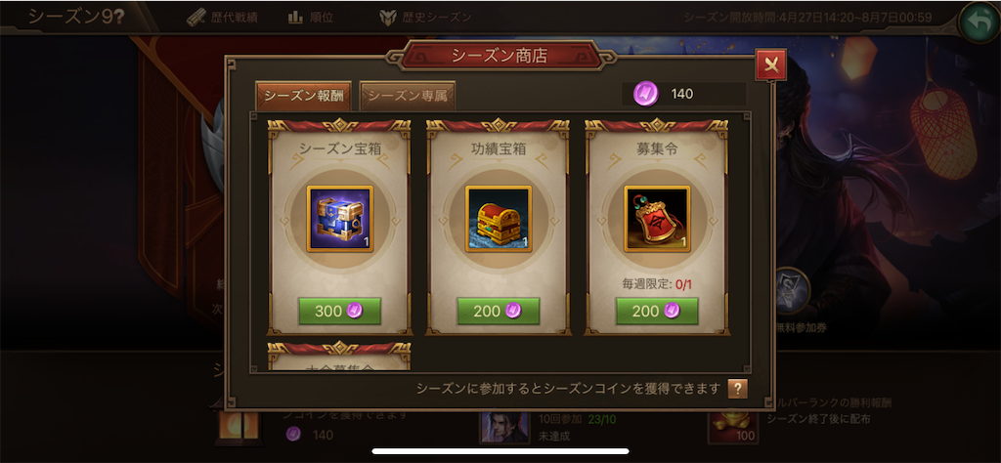Open 歴史シーズン past seasons
This screenshot has height=463, width=1001.
click(425, 18)
